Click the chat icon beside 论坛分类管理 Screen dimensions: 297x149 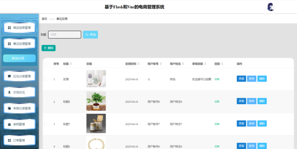(9, 76)
